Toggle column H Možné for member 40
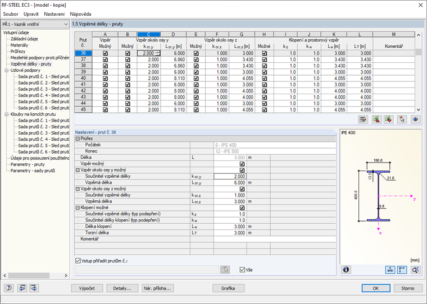The width and height of the screenshot is (427, 304). point(264,79)
